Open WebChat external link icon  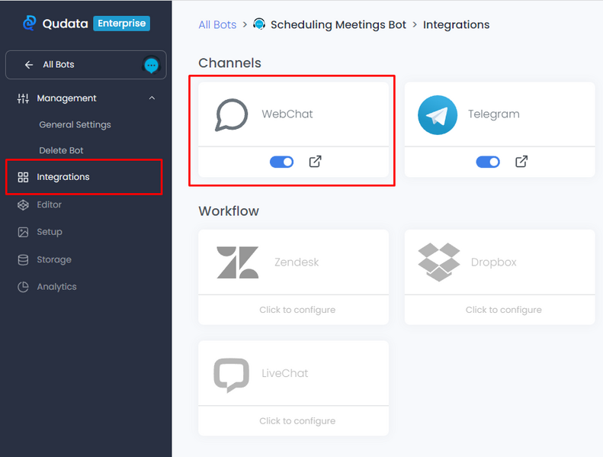pyautogui.click(x=315, y=162)
